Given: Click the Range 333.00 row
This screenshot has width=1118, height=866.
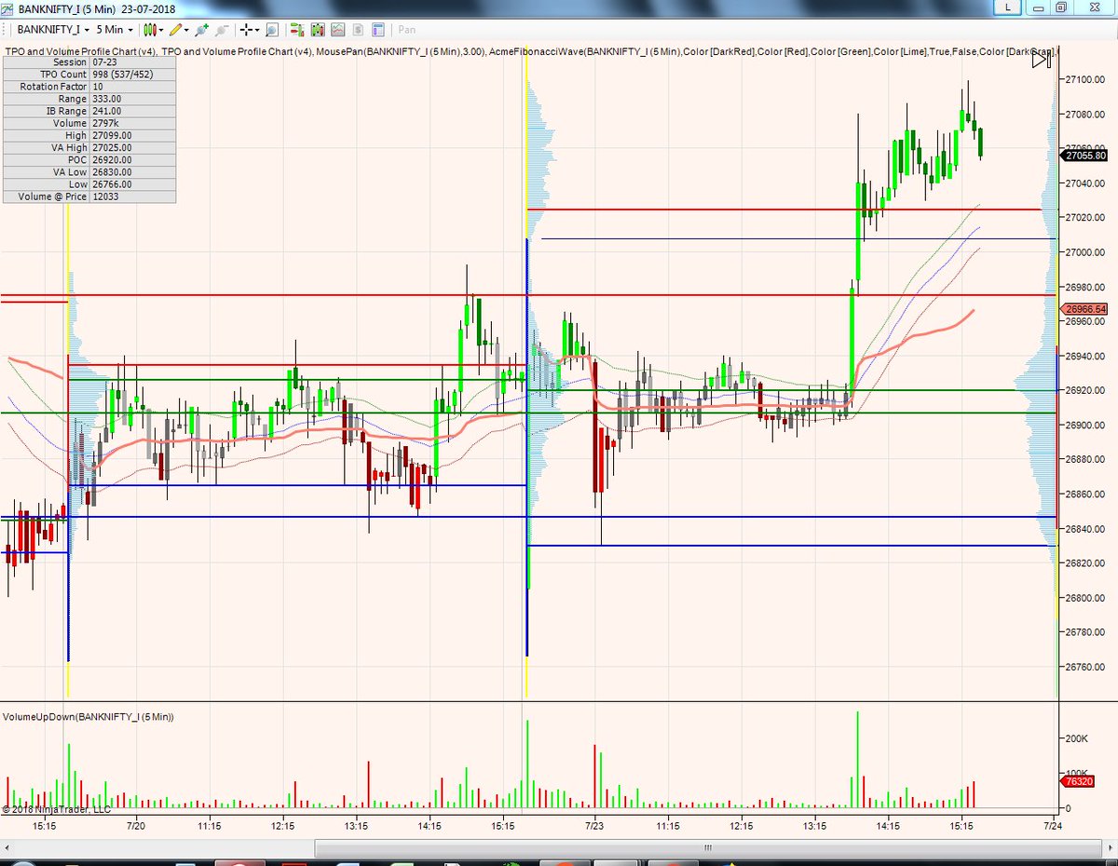Looking at the screenshot, I should click(89, 99).
